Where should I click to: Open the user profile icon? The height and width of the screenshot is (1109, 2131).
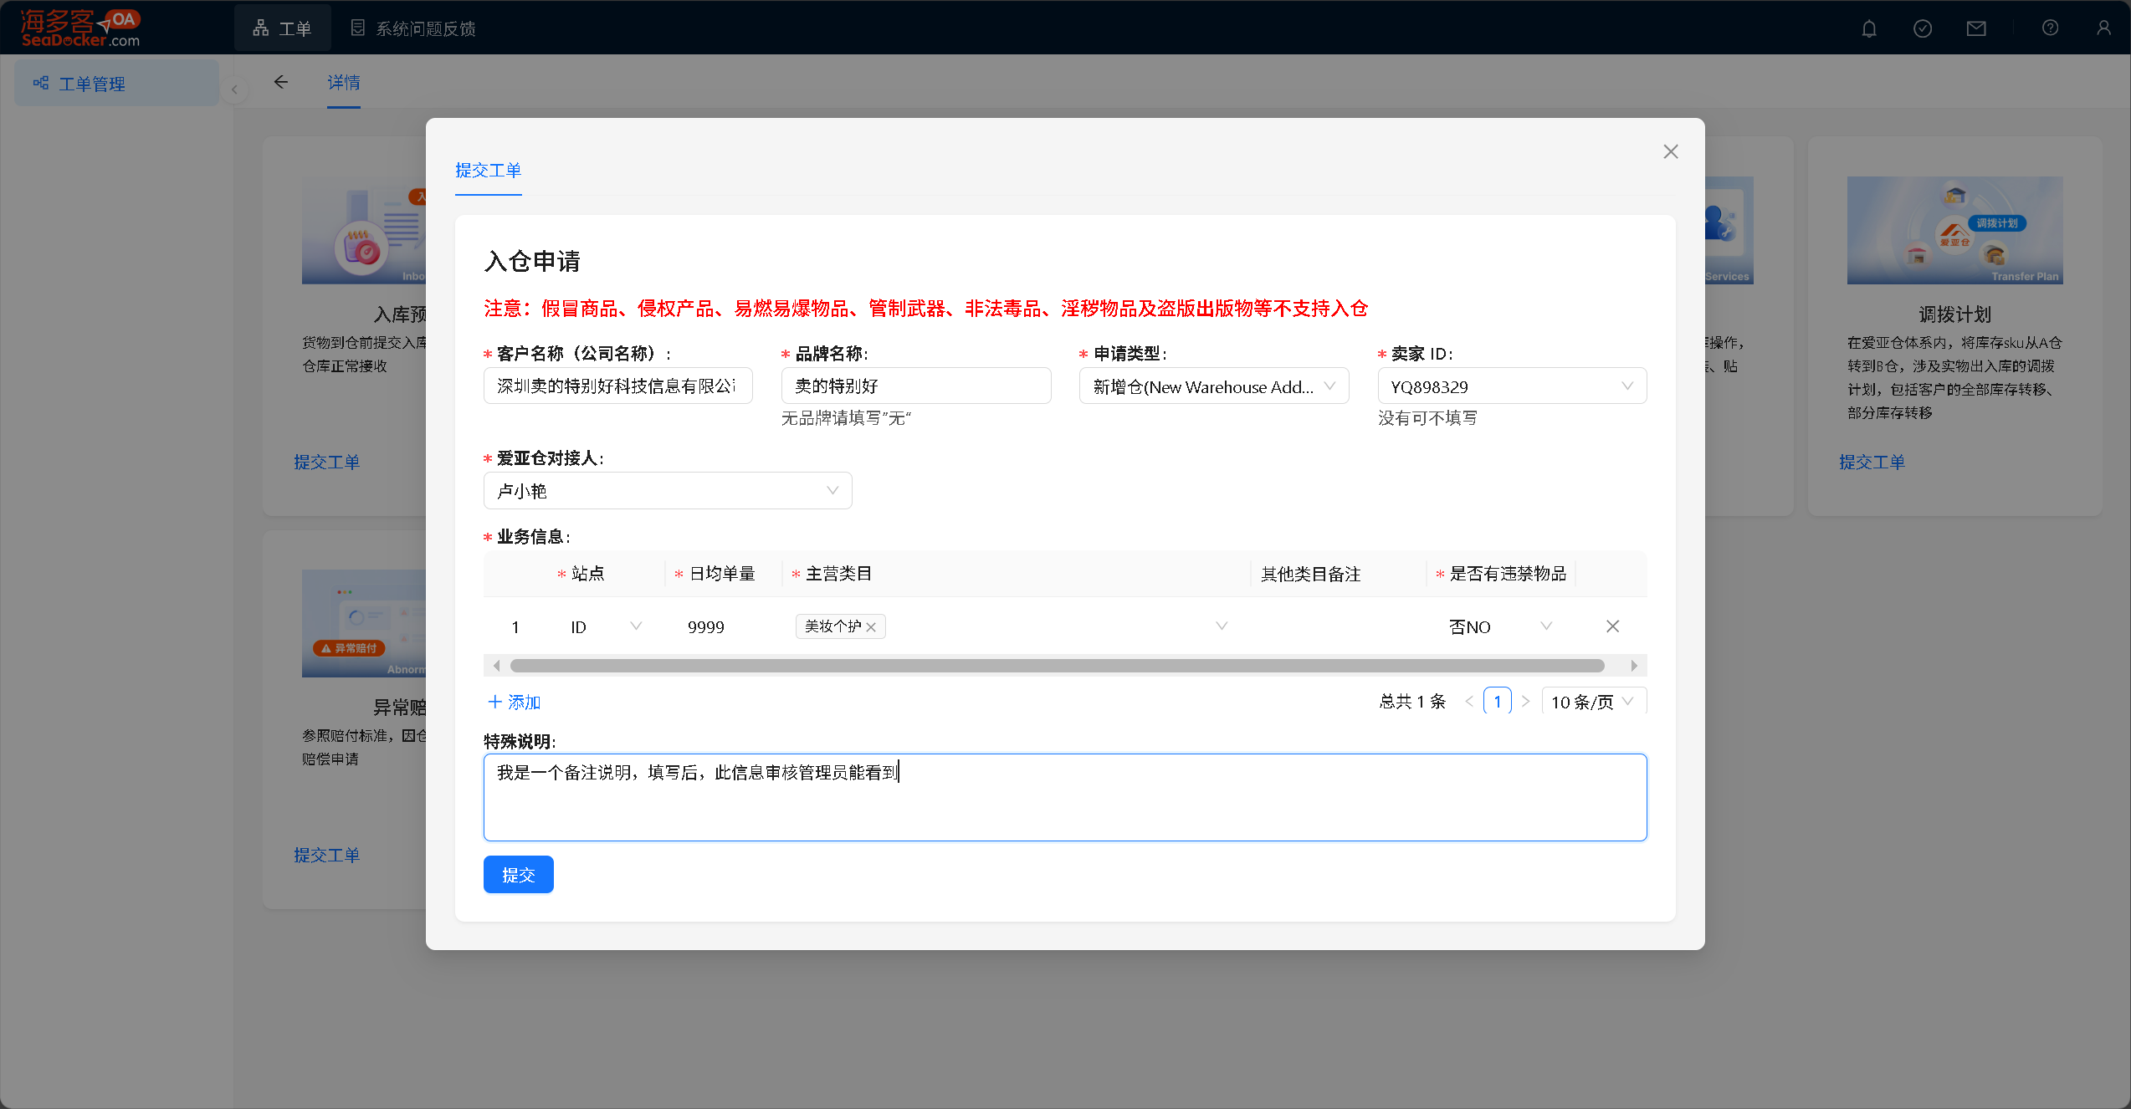(x=2103, y=28)
